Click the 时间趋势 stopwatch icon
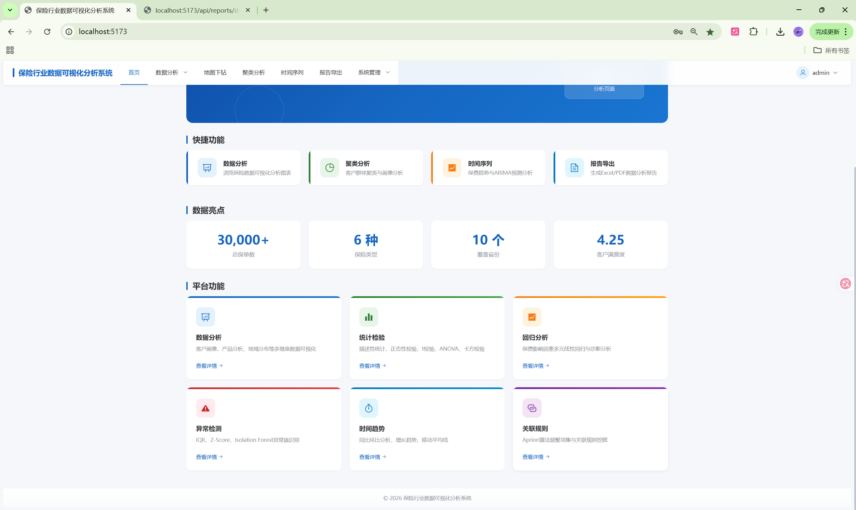This screenshot has width=856, height=510. click(x=368, y=408)
